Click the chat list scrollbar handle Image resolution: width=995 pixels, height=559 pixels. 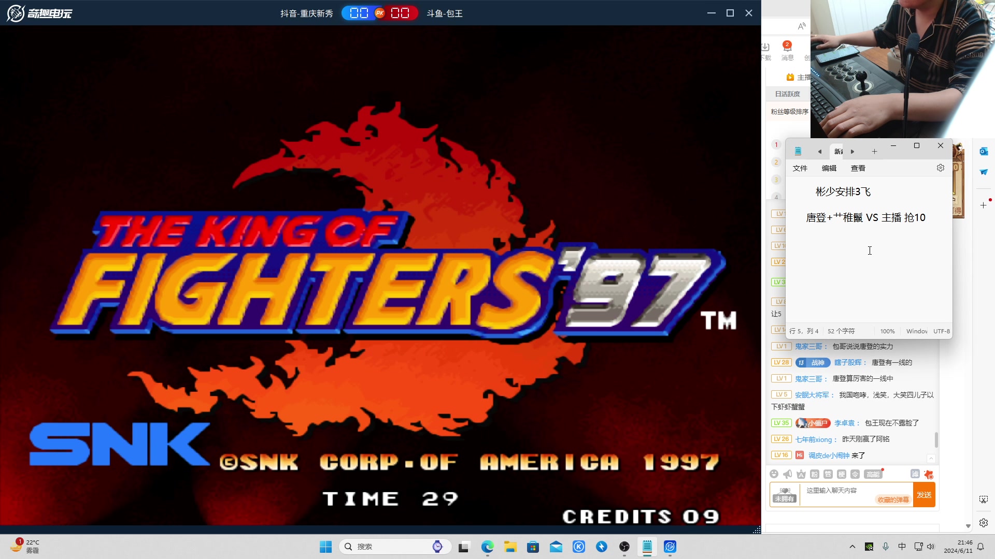coord(936,439)
